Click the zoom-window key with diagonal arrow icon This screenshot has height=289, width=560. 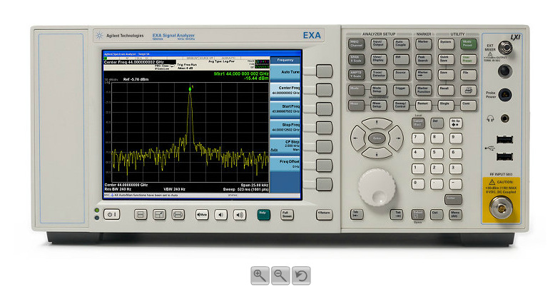(159, 214)
